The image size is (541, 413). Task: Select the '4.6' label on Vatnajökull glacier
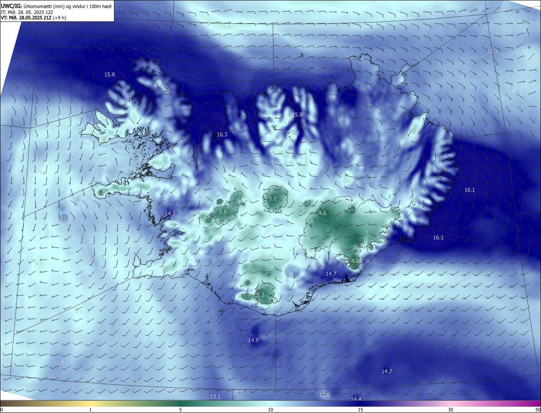[x=322, y=213]
